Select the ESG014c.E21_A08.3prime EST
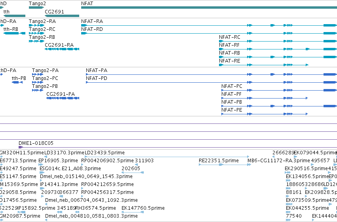This screenshot has width=337, height=222. [42, 173]
